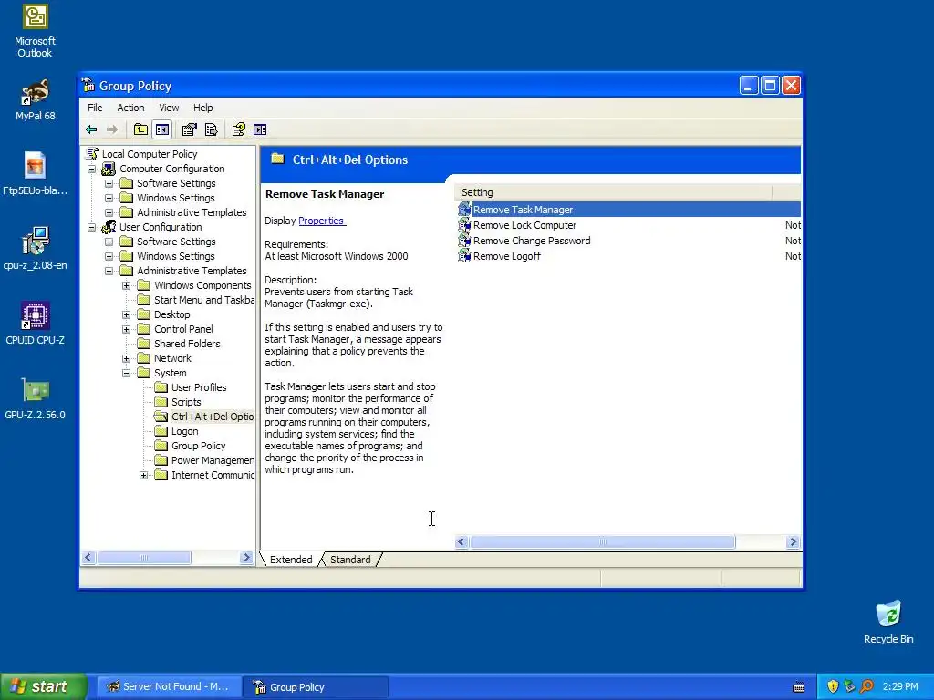934x700 pixels.
Task: Click the left arrow of the settings list scrollbar
Action: 462,541
